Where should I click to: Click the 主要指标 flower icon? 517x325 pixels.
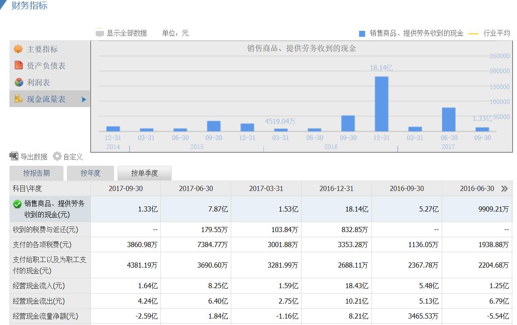[x=18, y=49]
